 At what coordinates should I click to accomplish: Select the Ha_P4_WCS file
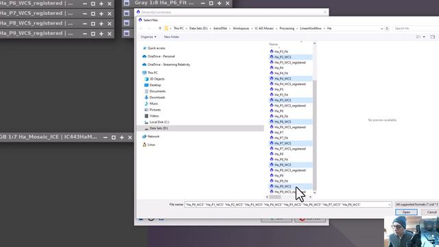pos(291,78)
